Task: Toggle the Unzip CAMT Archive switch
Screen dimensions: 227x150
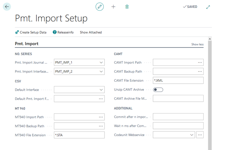Action: click(x=158, y=90)
